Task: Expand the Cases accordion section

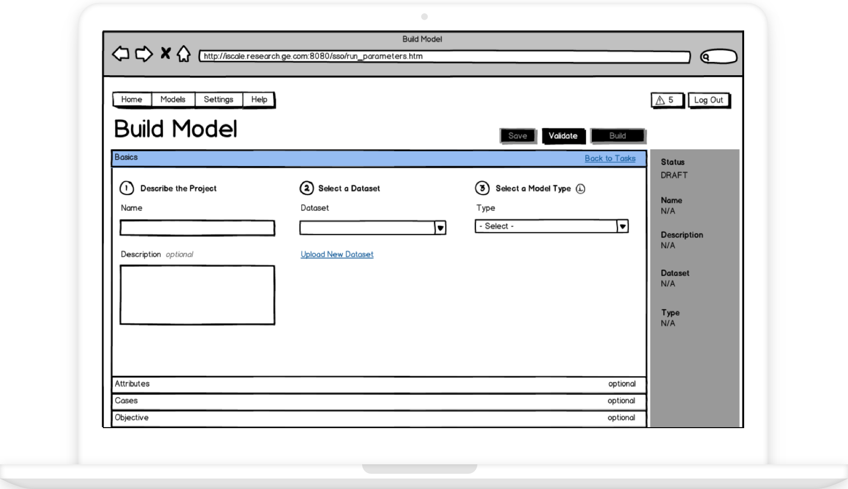Action: tap(378, 401)
